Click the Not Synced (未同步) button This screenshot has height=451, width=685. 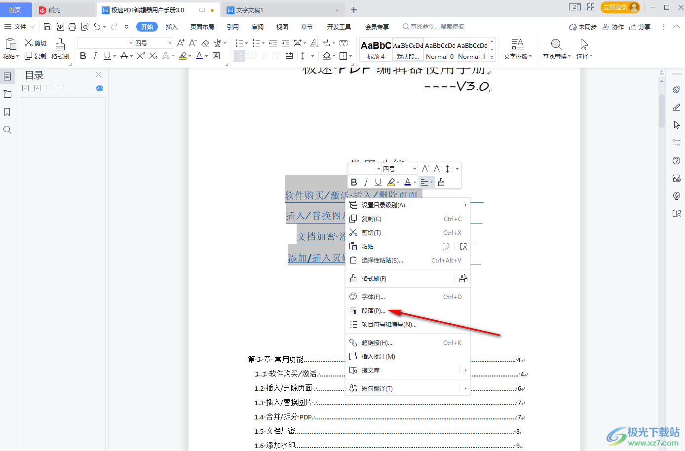tap(583, 27)
